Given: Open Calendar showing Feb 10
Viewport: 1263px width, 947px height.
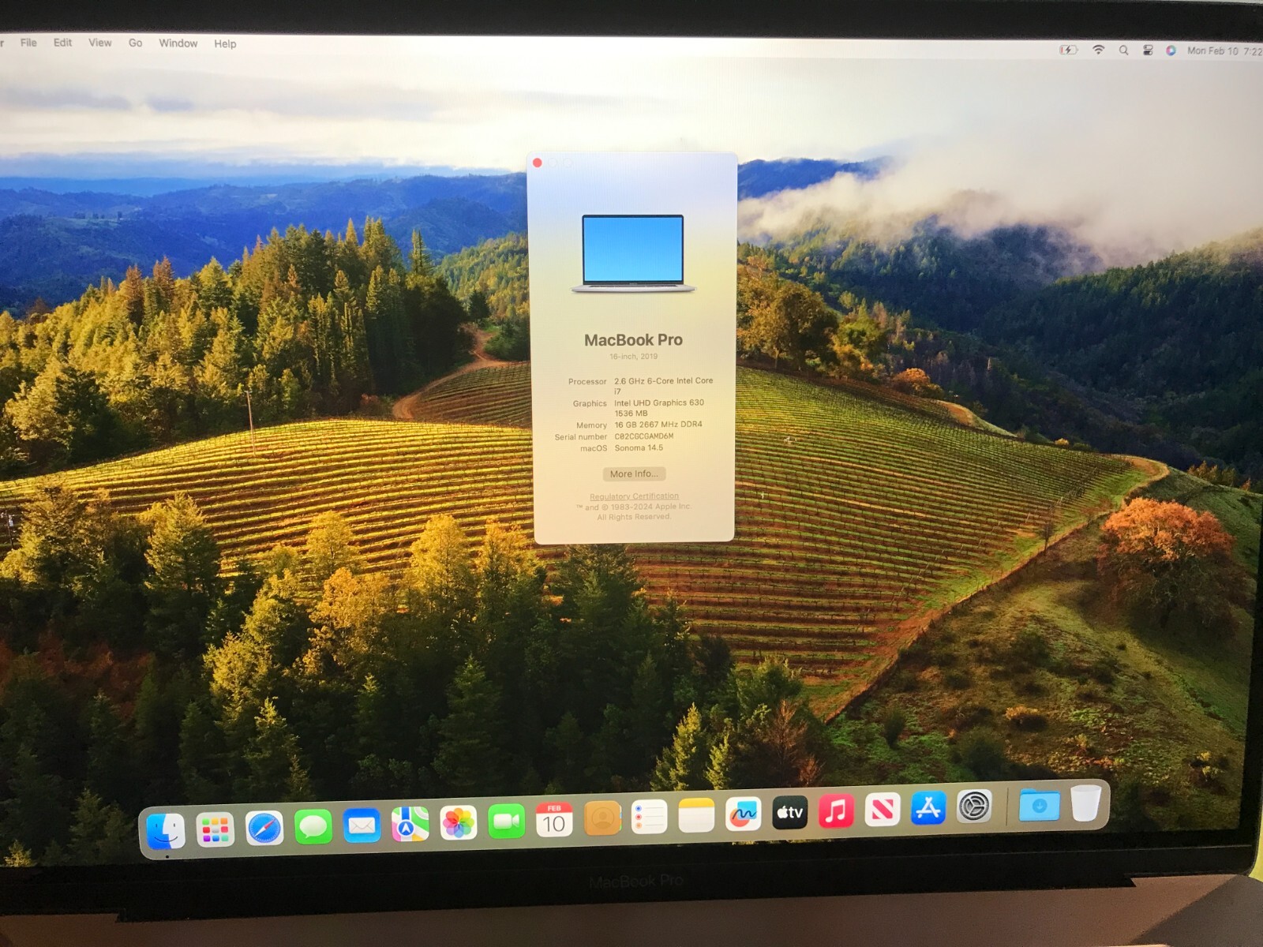Looking at the screenshot, I should click(554, 820).
